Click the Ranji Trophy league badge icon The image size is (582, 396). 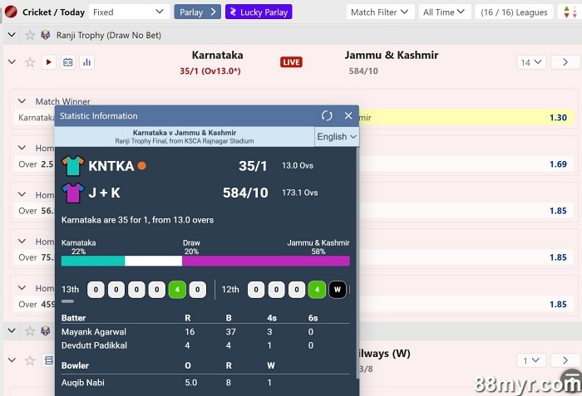click(x=45, y=35)
